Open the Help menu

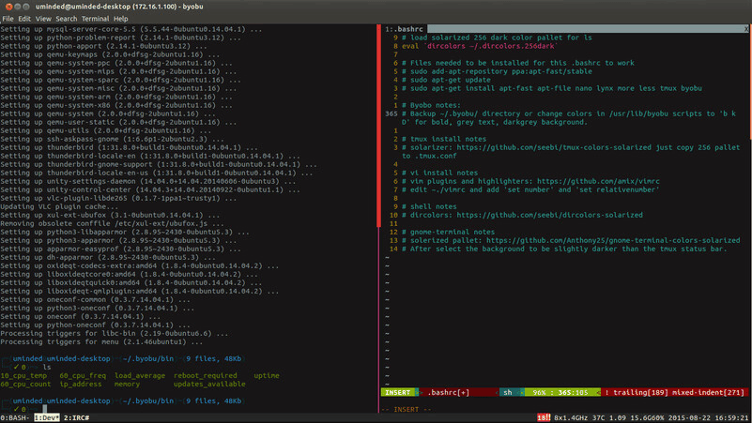120,19
